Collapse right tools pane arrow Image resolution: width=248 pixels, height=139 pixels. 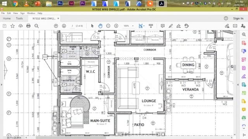238,85
